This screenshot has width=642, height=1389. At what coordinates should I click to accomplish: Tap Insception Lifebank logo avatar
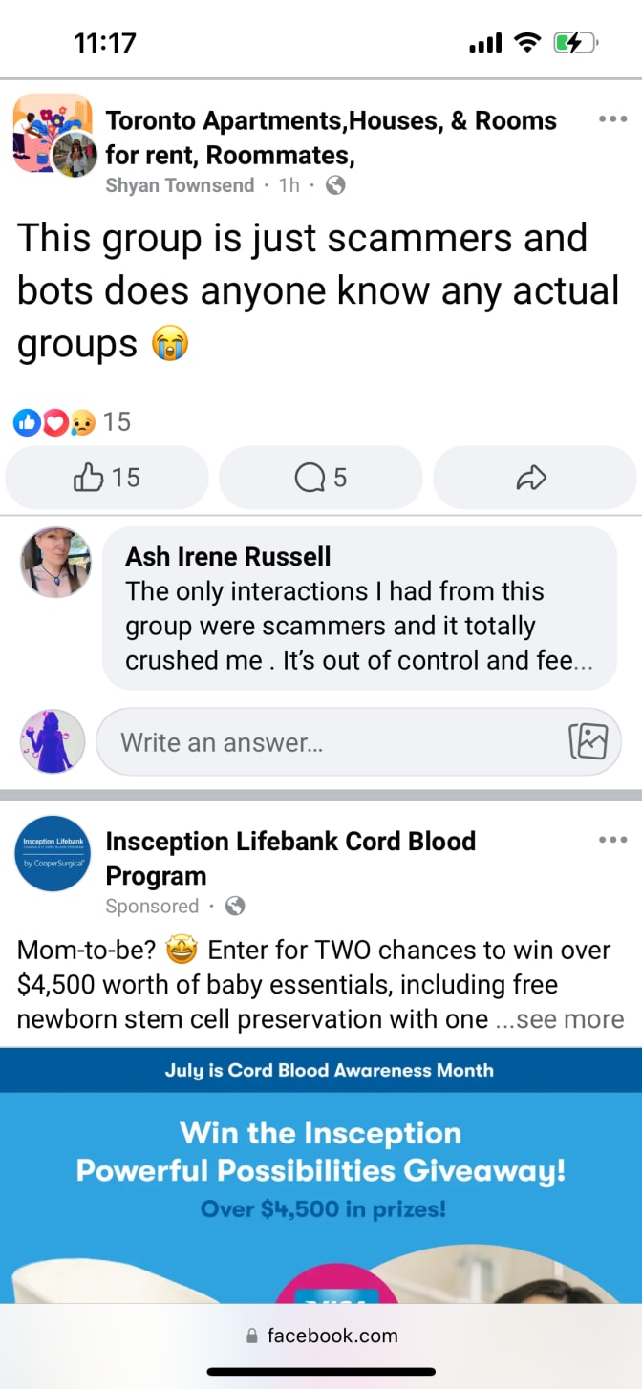[53, 853]
